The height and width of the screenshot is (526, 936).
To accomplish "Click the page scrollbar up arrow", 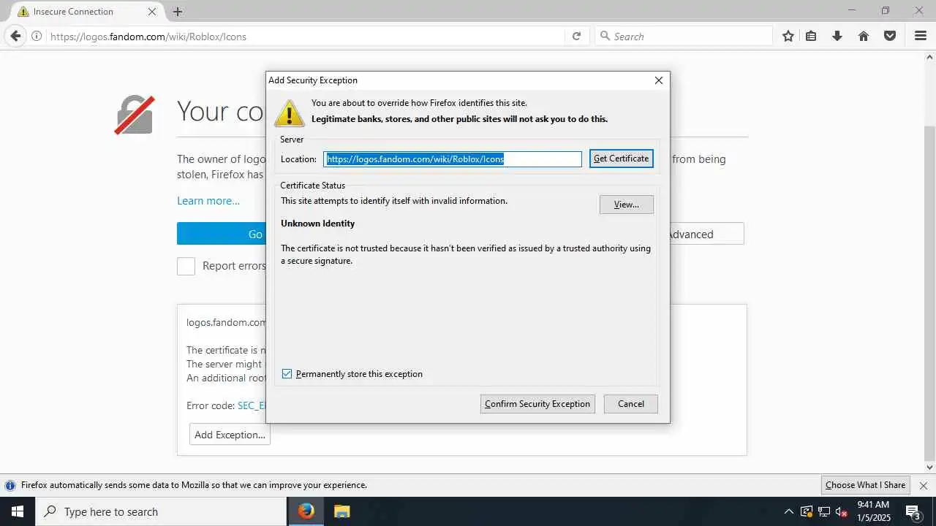I will point(930,56).
